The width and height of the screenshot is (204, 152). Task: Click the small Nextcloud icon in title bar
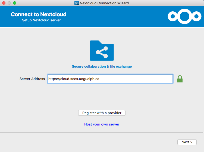(77, 3)
